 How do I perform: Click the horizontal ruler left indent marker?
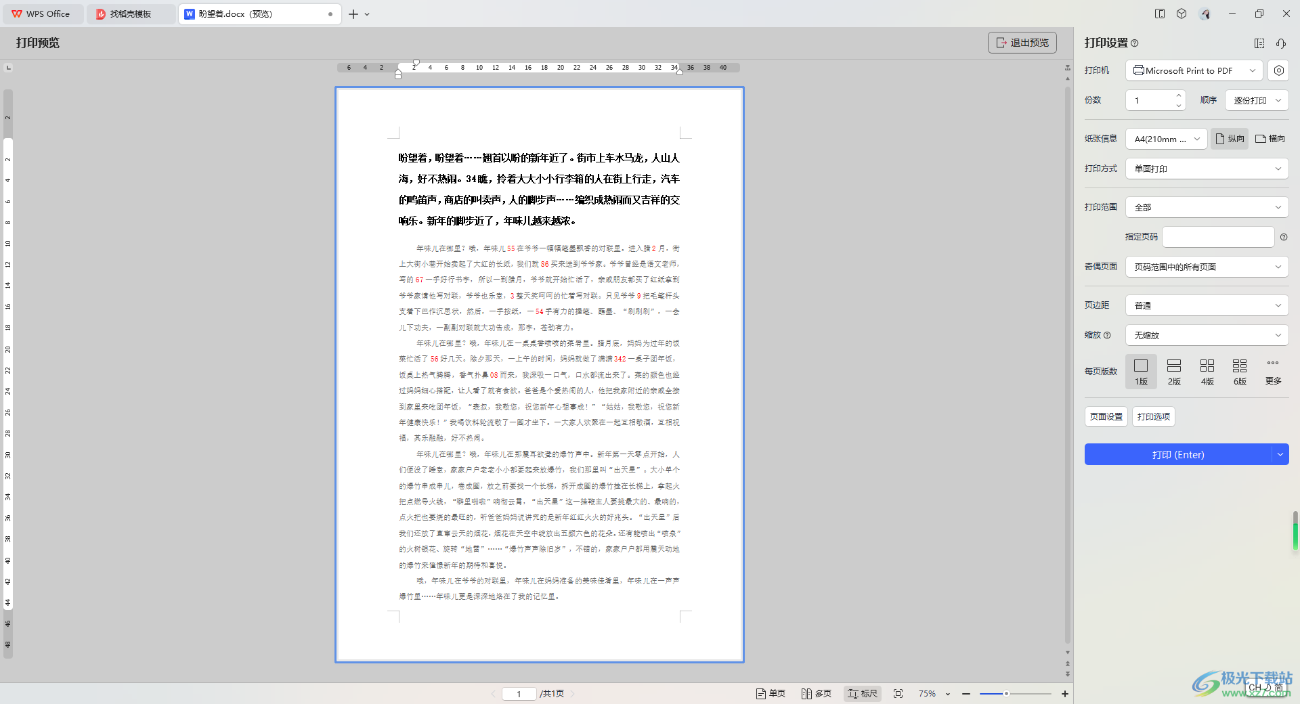click(x=398, y=74)
